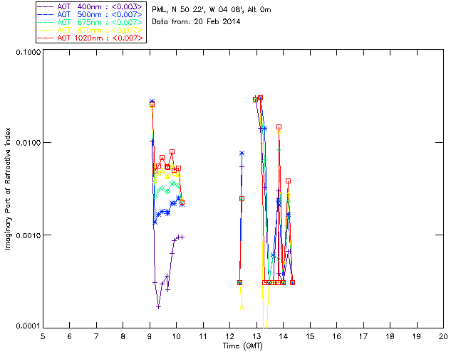Image resolution: width=456 pixels, height=364 pixels.
Task: Click the x-axis tick label 7
Action: [96, 336]
